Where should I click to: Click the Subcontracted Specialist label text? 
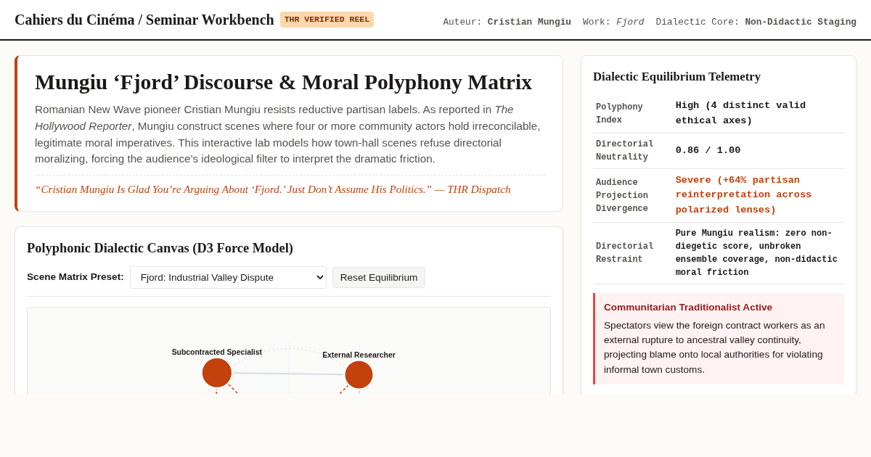217,352
